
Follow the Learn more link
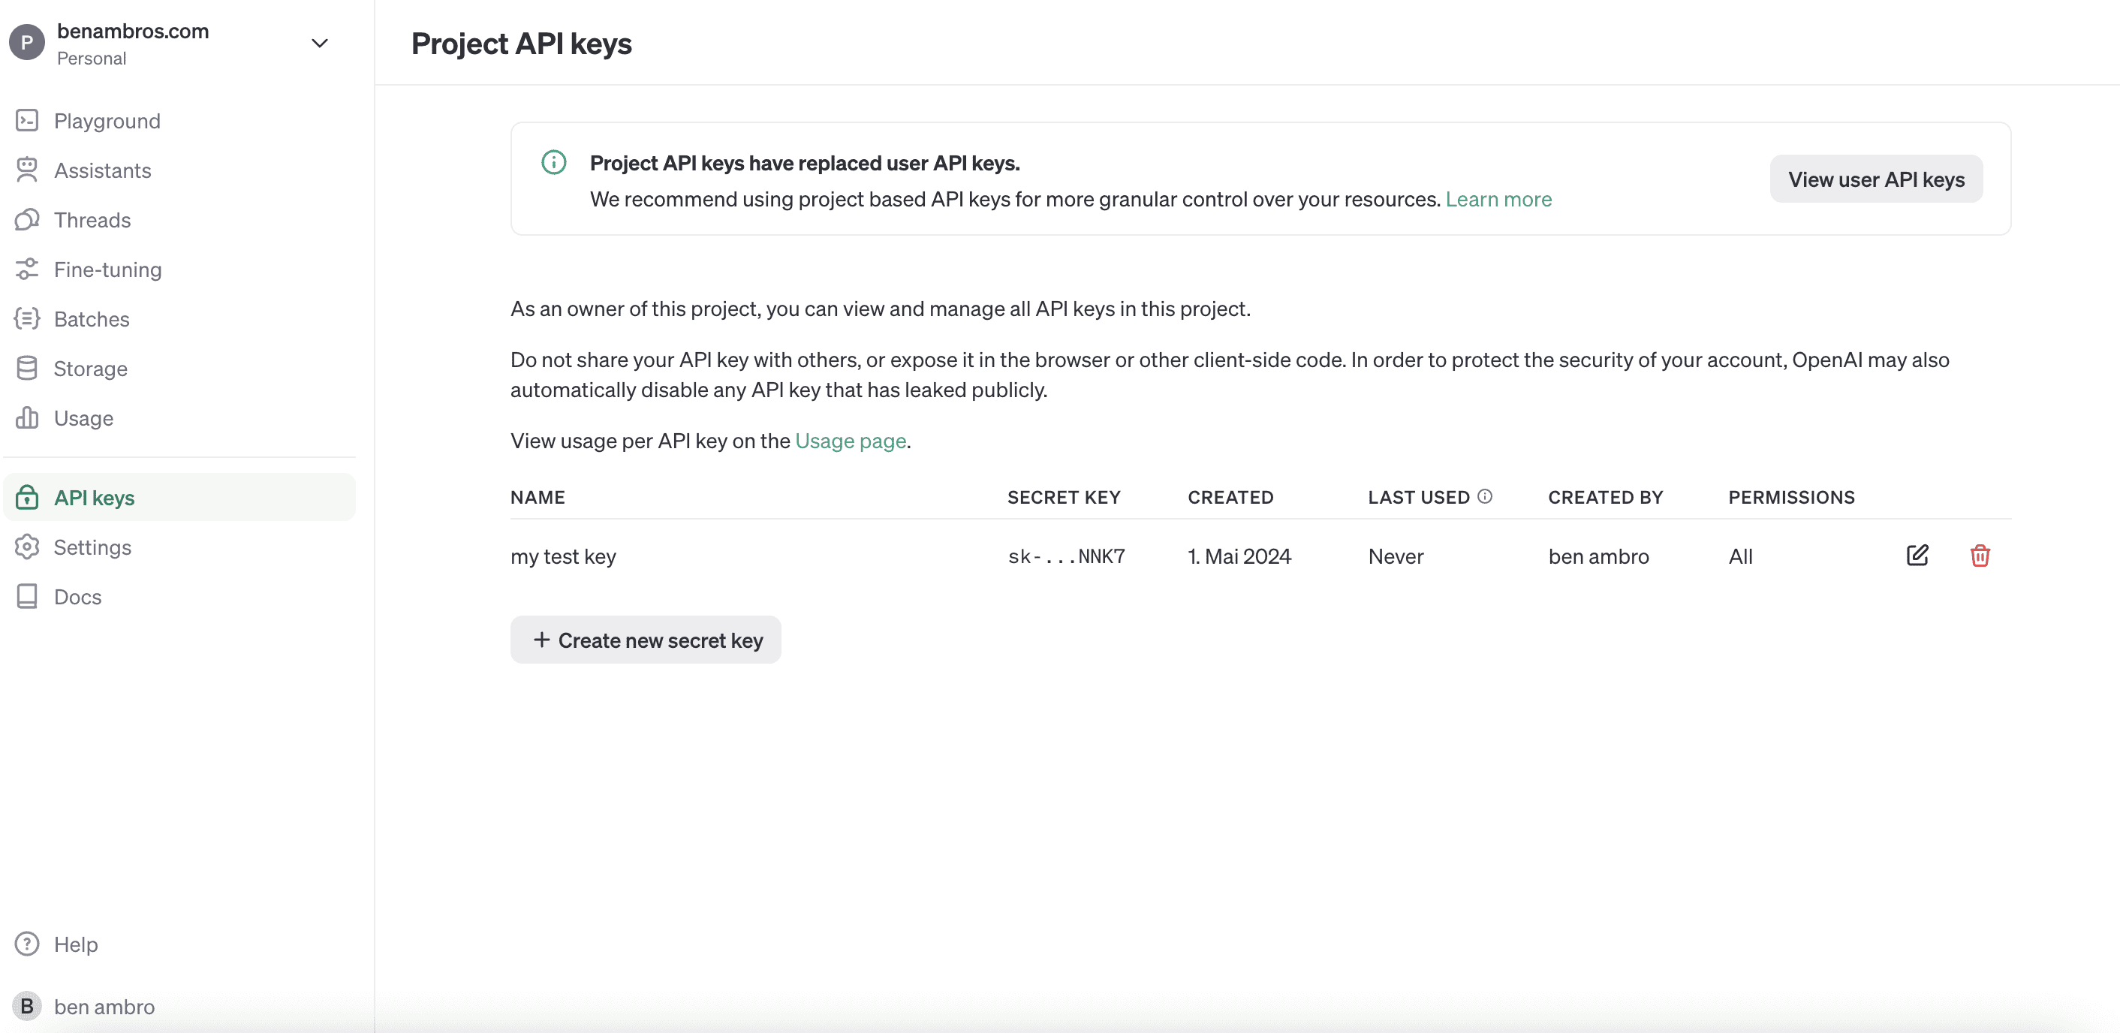pos(1498,198)
